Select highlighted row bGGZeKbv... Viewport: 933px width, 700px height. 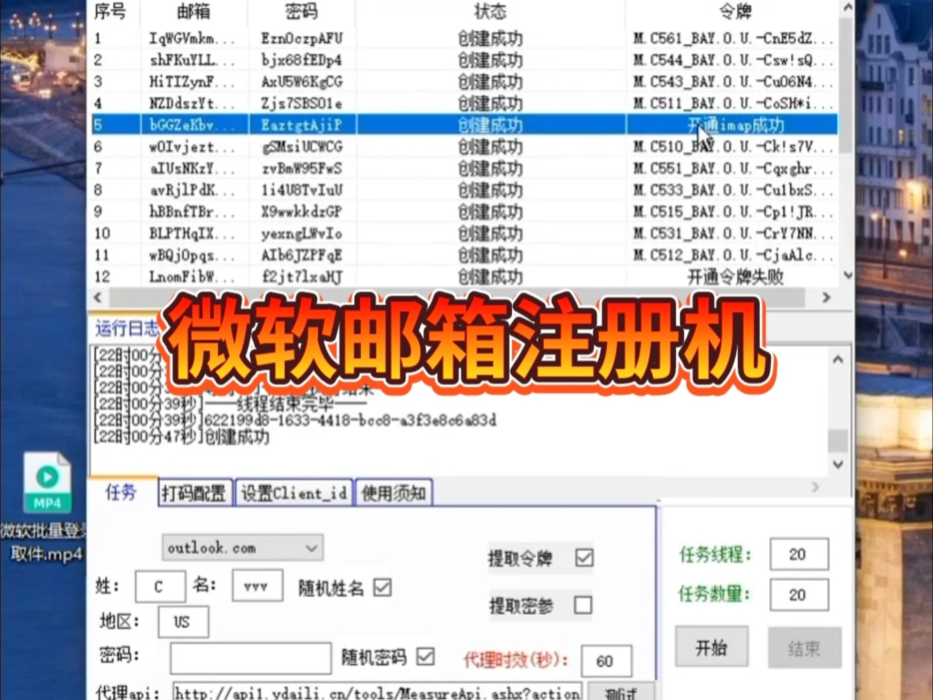[x=465, y=125]
